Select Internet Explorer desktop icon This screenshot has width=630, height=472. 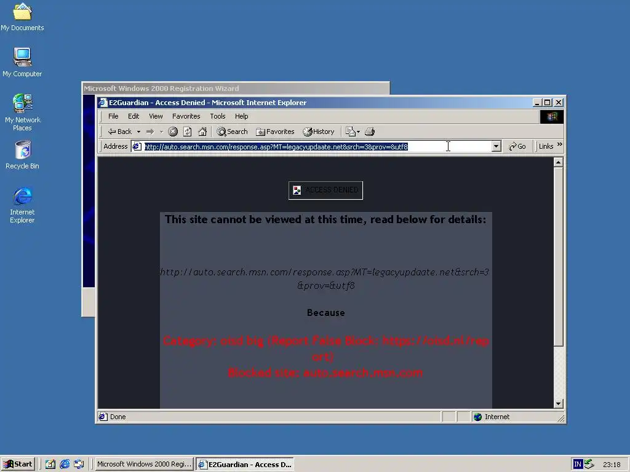pos(23,205)
